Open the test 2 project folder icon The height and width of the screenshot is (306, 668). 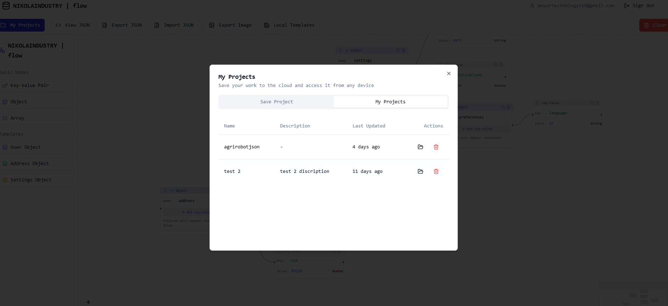(420, 171)
